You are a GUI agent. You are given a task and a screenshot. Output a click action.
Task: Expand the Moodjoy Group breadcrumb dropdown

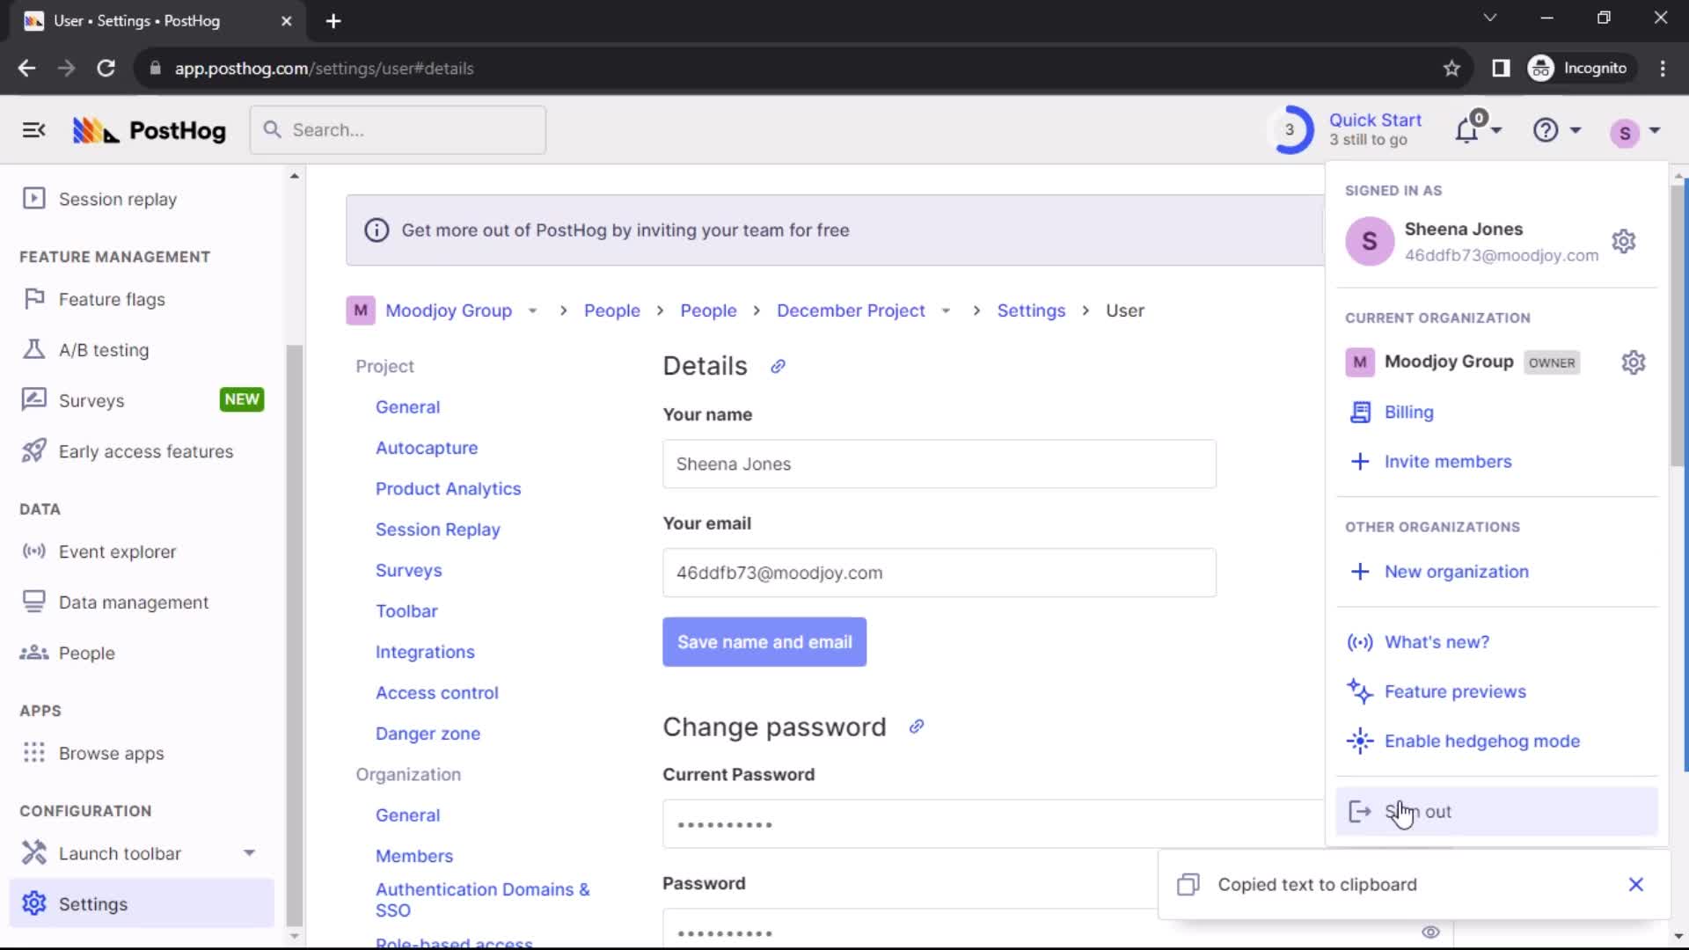[531, 311]
